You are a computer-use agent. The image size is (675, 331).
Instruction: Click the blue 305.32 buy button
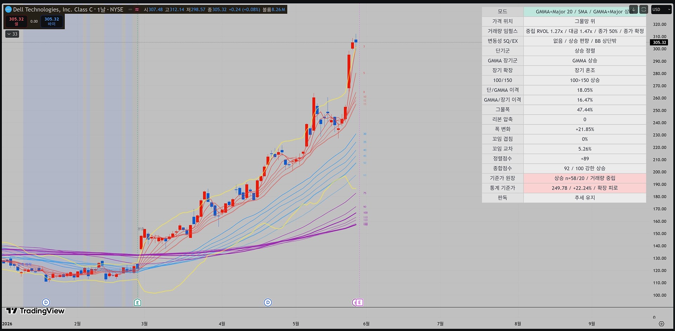[x=52, y=21]
